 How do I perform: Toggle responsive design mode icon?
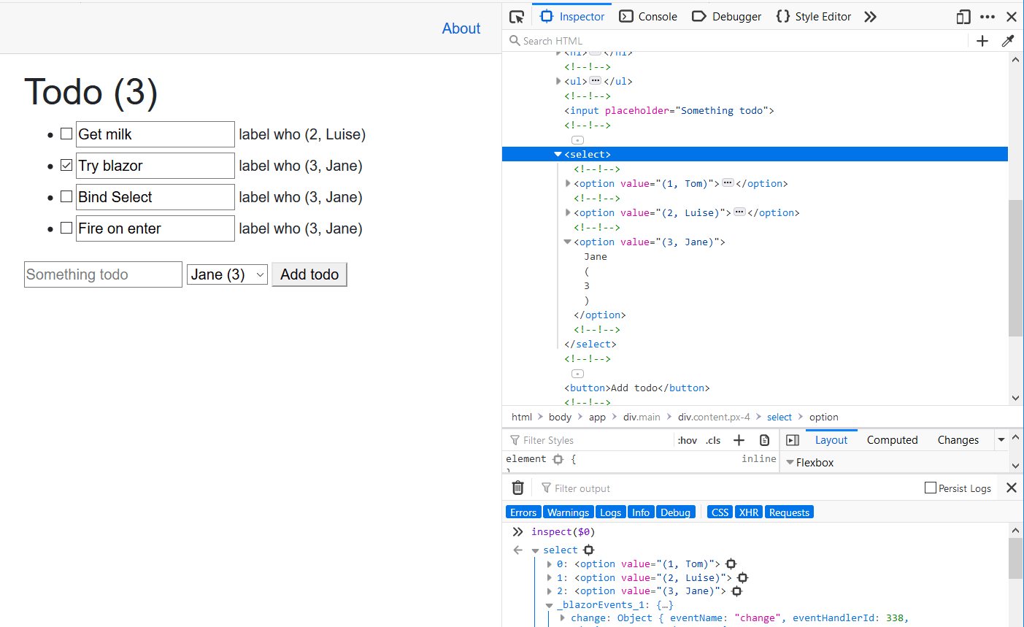(x=963, y=17)
